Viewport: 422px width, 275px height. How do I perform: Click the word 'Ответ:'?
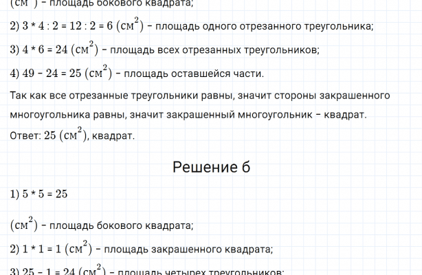point(26,135)
